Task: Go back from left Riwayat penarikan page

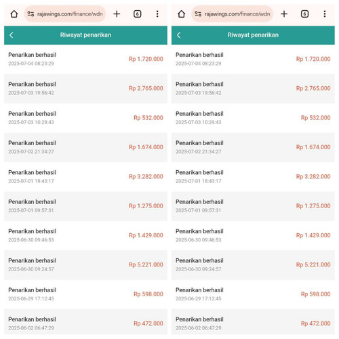Action: point(12,35)
